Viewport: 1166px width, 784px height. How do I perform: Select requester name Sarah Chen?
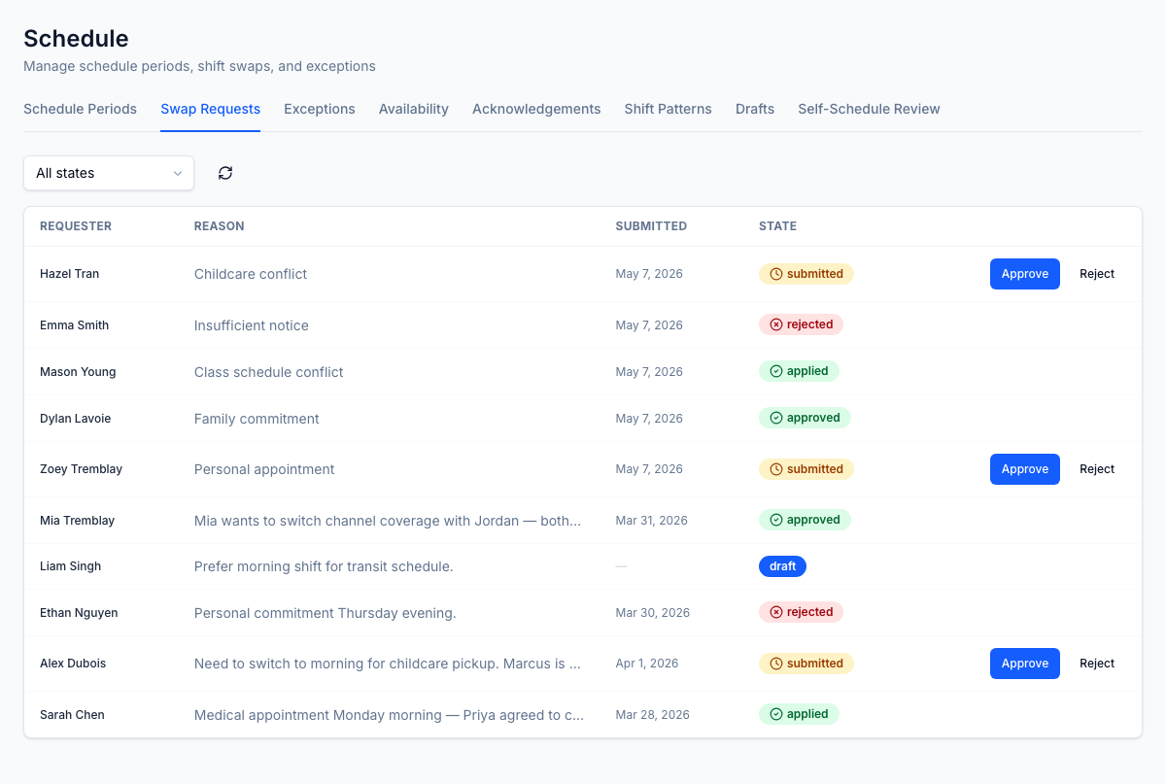72,715
